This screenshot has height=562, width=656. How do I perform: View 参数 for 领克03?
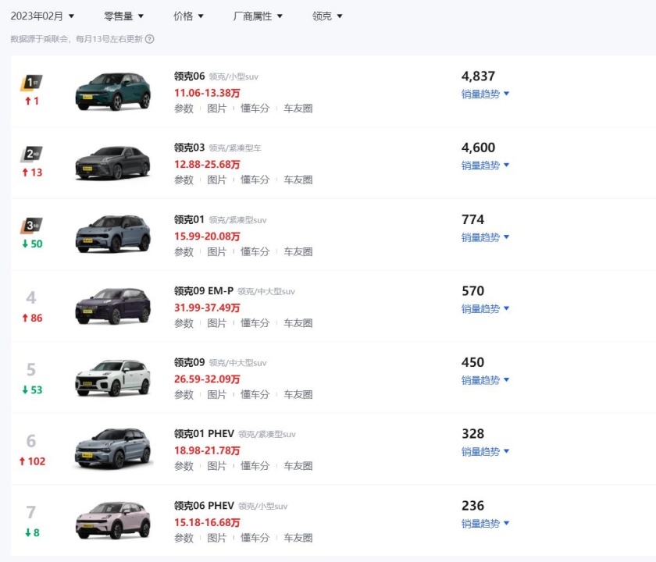coord(184,180)
